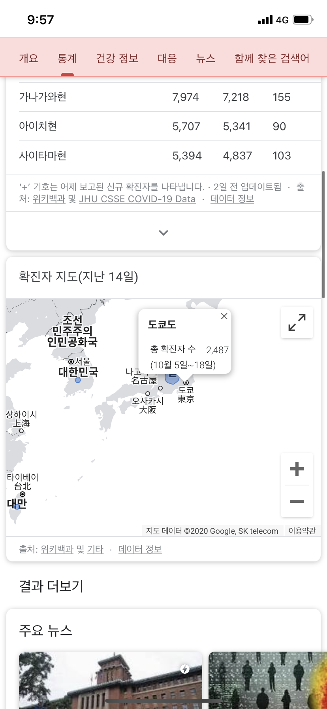Tap the Tokyo marker on the map
The image size is (327, 709).
point(186,383)
